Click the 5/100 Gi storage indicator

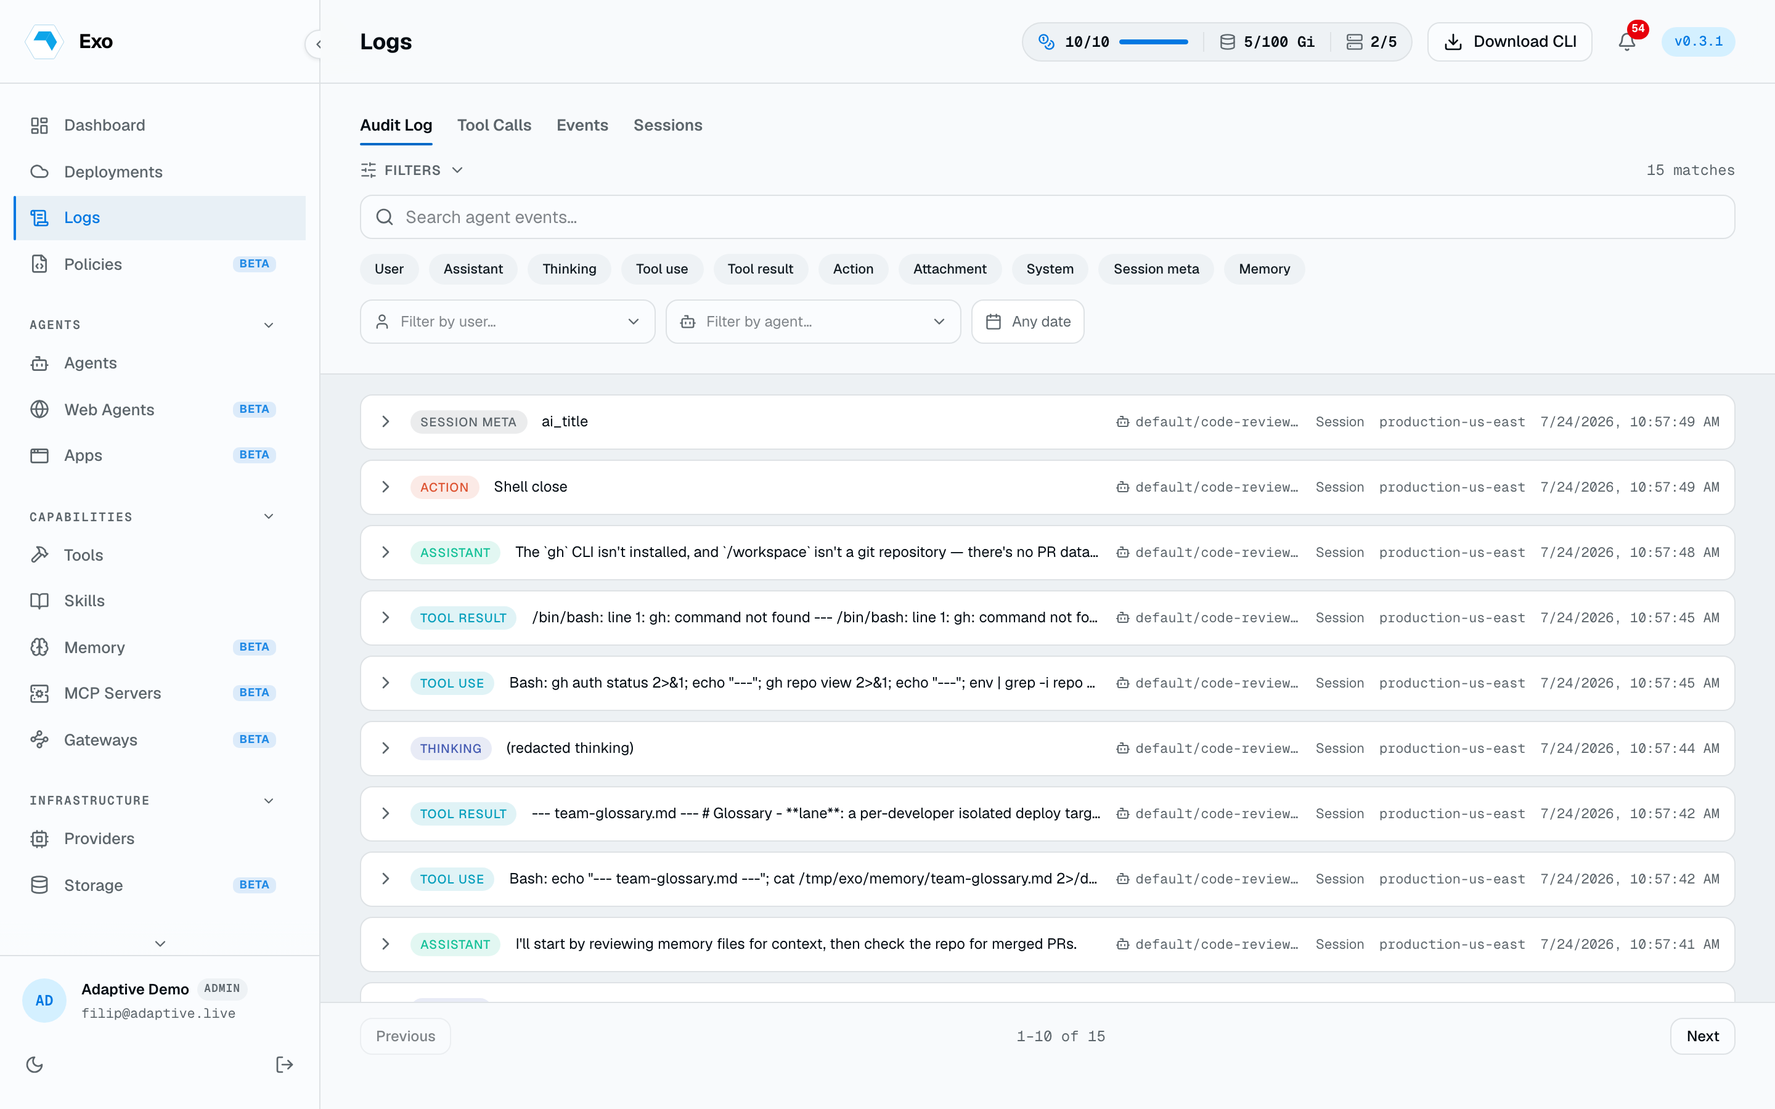click(x=1267, y=42)
